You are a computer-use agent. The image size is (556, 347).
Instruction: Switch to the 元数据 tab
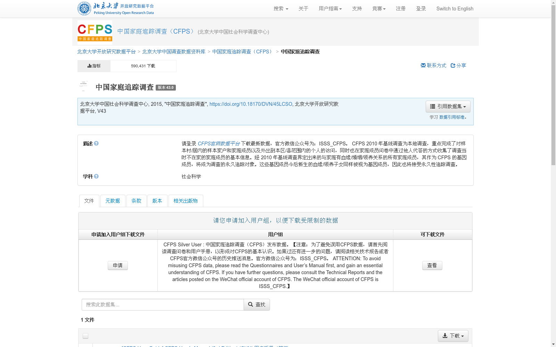coord(113,201)
